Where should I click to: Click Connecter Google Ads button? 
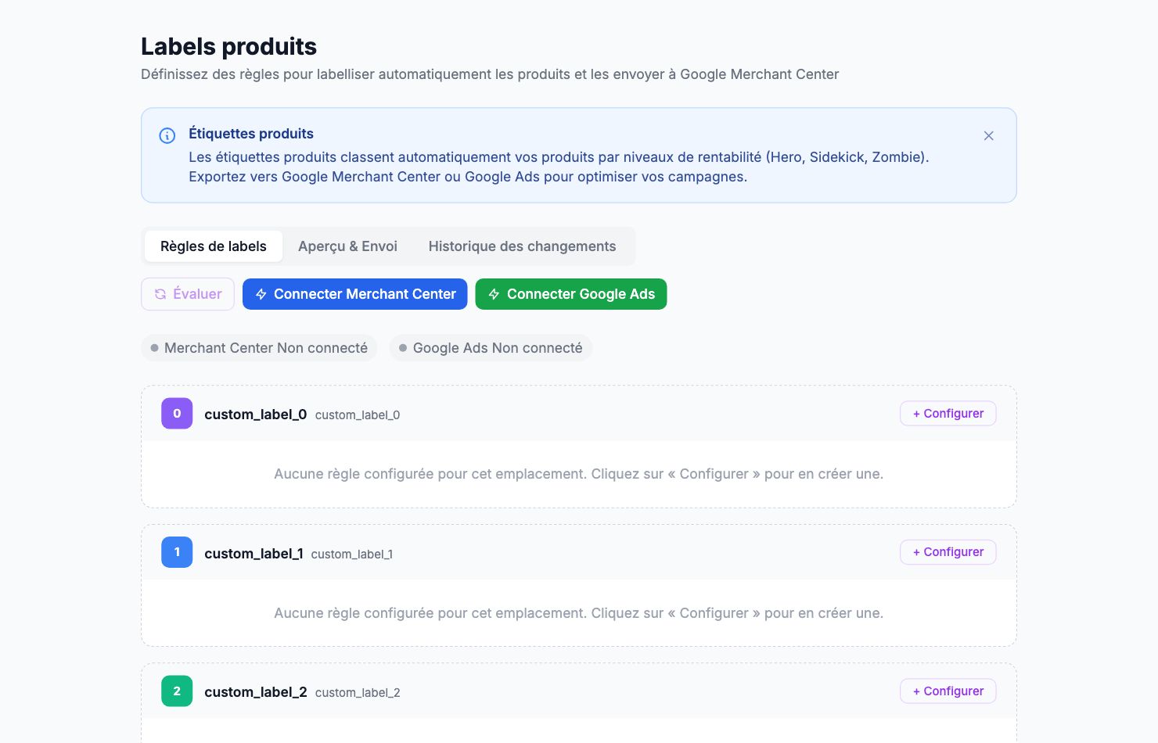pos(571,294)
